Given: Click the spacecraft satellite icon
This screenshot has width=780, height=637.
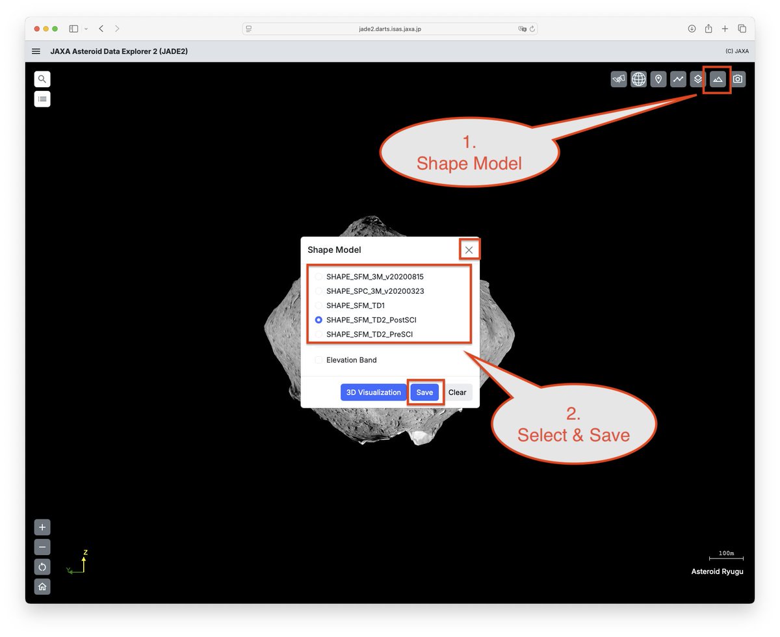Looking at the screenshot, I should pyautogui.click(x=619, y=79).
